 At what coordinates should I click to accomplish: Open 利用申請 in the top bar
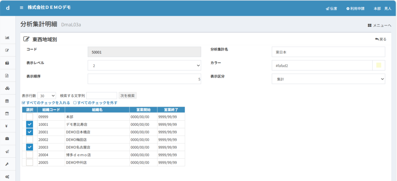tap(355, 8)
